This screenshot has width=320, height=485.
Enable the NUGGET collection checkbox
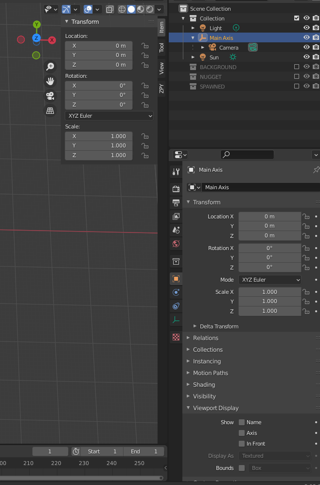[x=297, y=76]
